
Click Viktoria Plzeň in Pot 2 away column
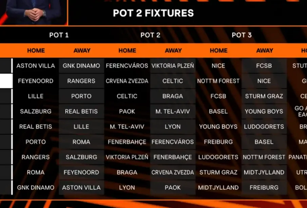[173, 66]
